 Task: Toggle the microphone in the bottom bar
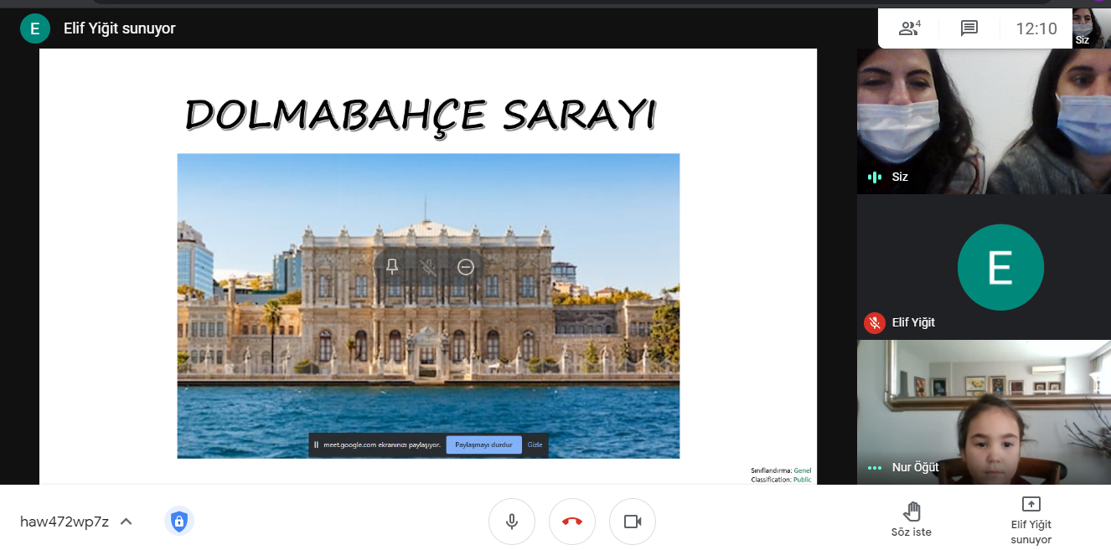tap(512, 522)
